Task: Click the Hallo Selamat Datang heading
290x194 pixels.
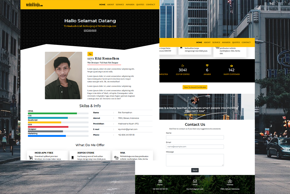Action: [90, 21]
